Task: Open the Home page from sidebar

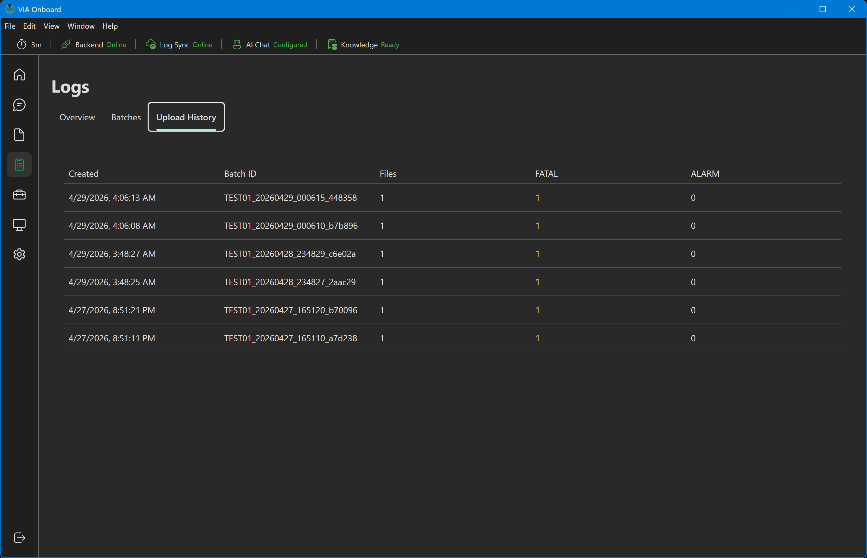Action: 19,75
